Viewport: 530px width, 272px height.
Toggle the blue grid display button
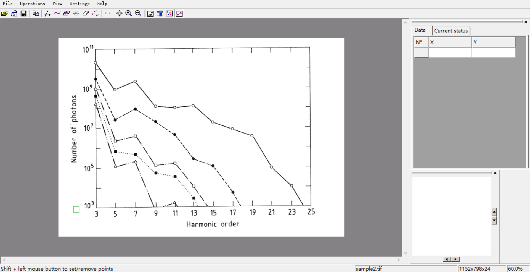point(160,14)
